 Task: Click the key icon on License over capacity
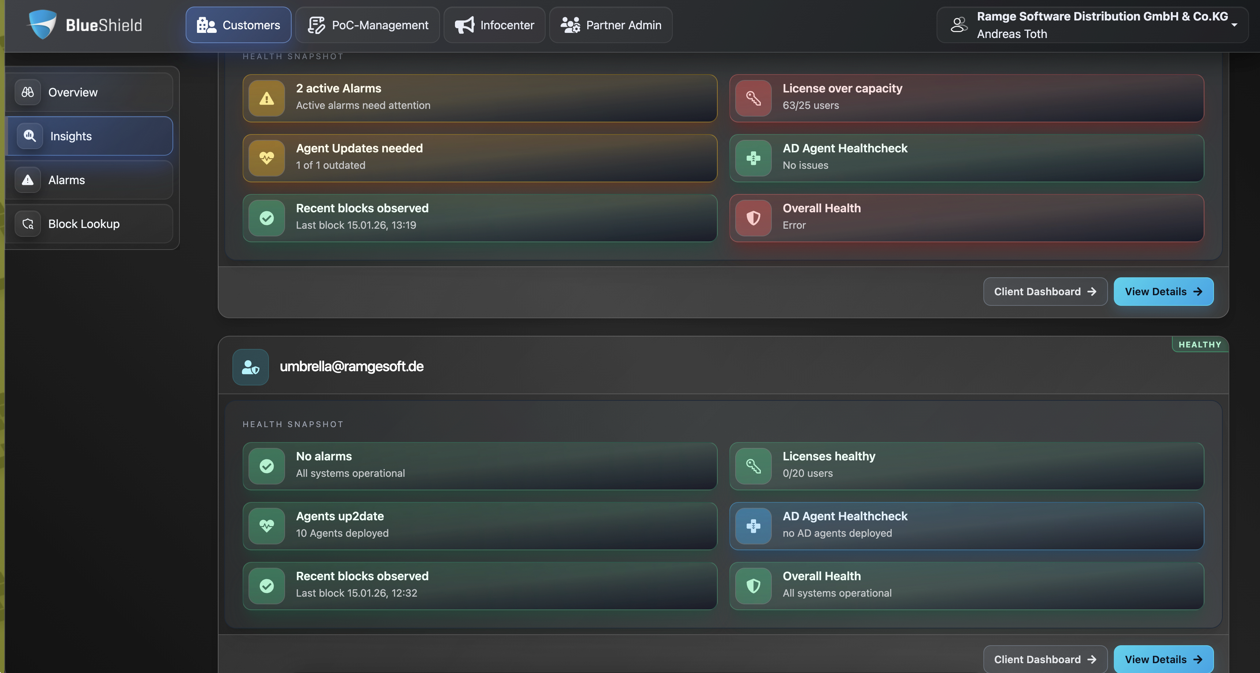pyautogui.click(x=753, y=98)
